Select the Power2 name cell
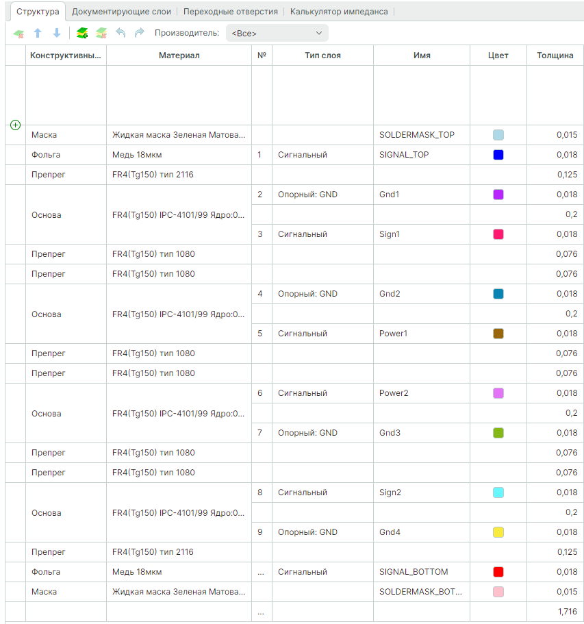 click(422, 393)
